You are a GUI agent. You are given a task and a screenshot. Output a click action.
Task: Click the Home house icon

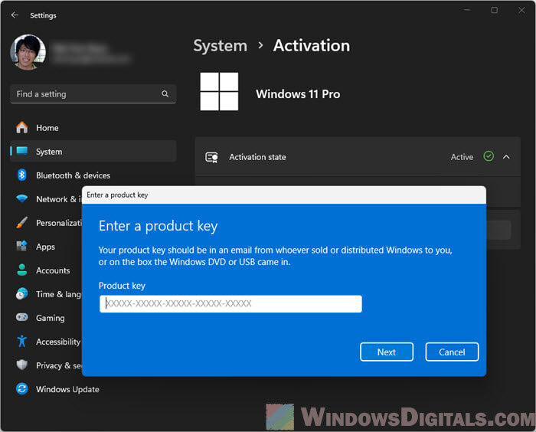coord(22,128)
